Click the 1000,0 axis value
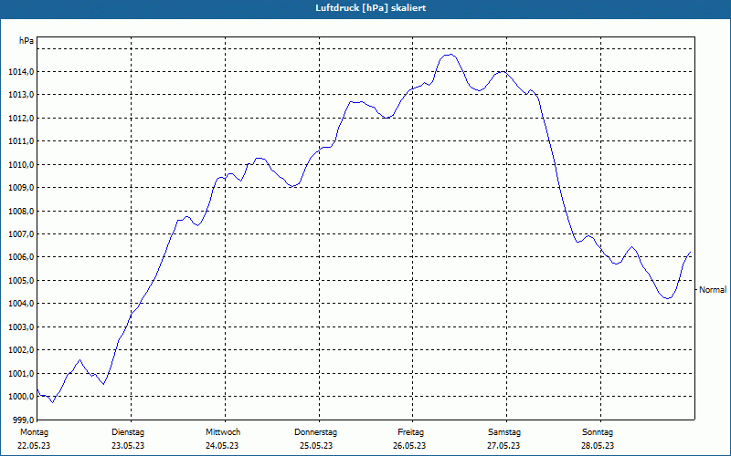 click(21, 397)
